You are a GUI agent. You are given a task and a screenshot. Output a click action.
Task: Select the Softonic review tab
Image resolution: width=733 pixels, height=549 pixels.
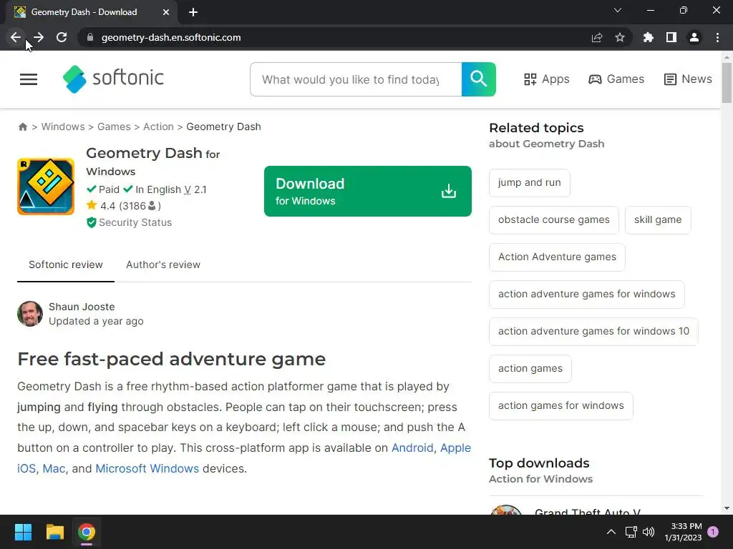[65, 264]
